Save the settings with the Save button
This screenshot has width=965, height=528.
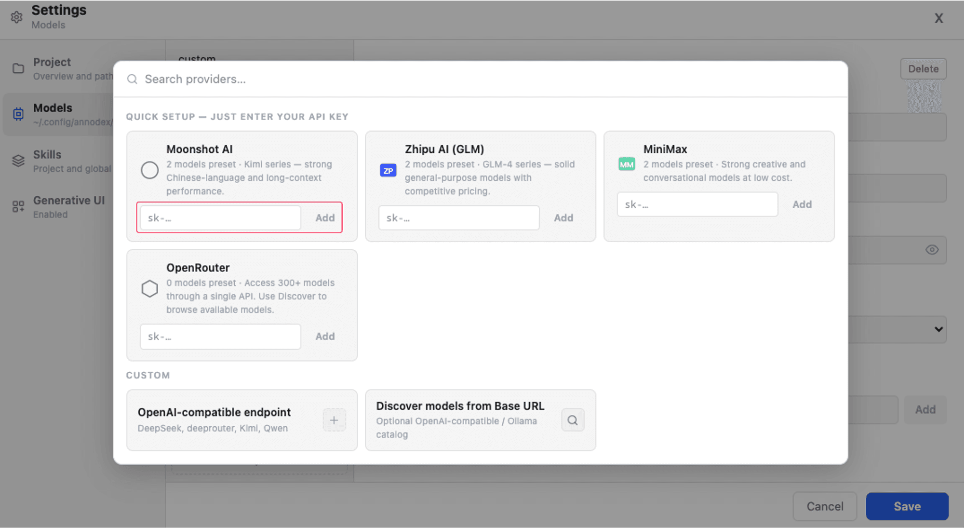click(x=907, y=506)
